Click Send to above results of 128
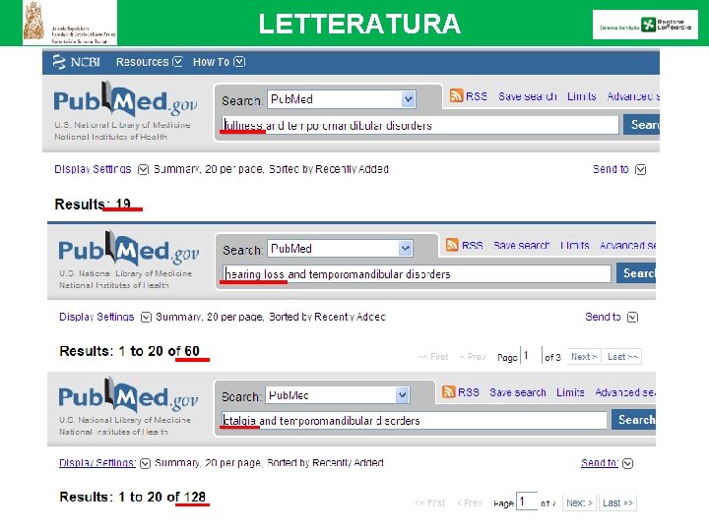This screenshot has height=531, width=709. pos(600,463)
